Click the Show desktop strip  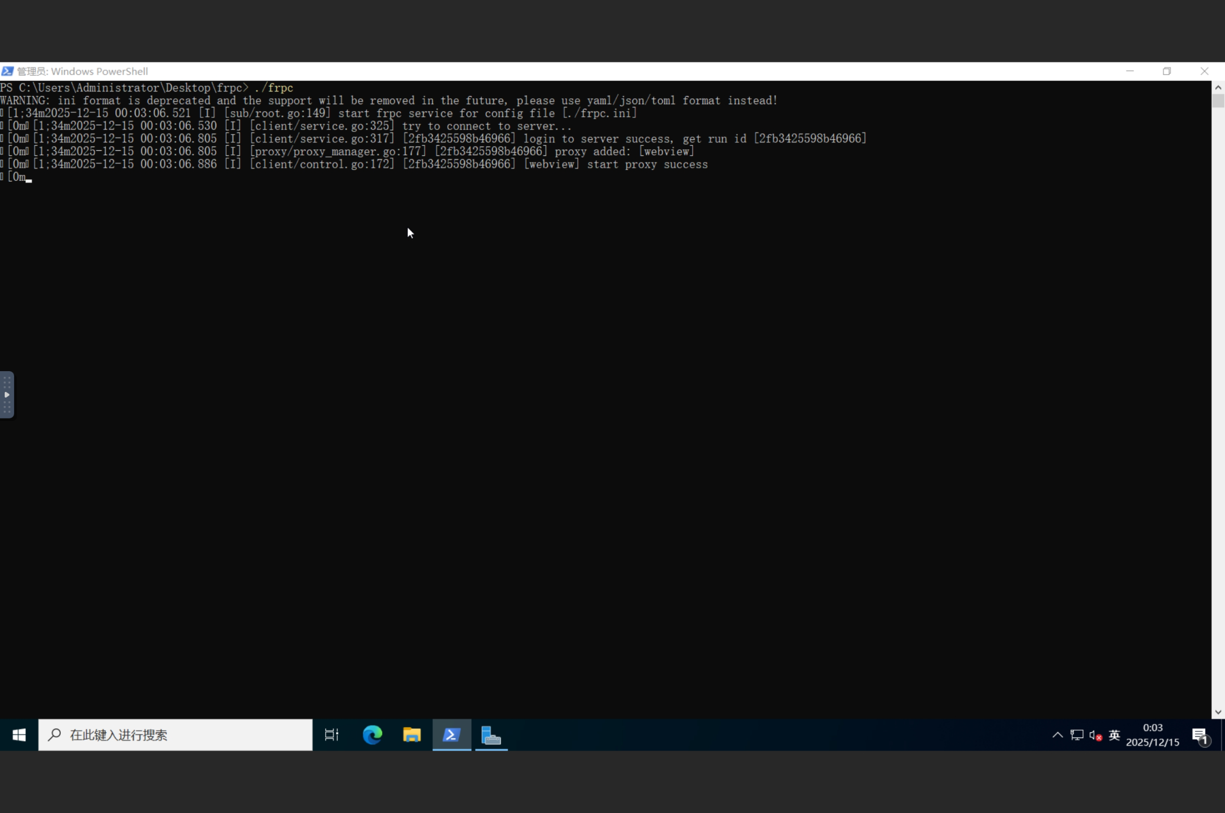pyautogui.click(x=1223, y=735)
